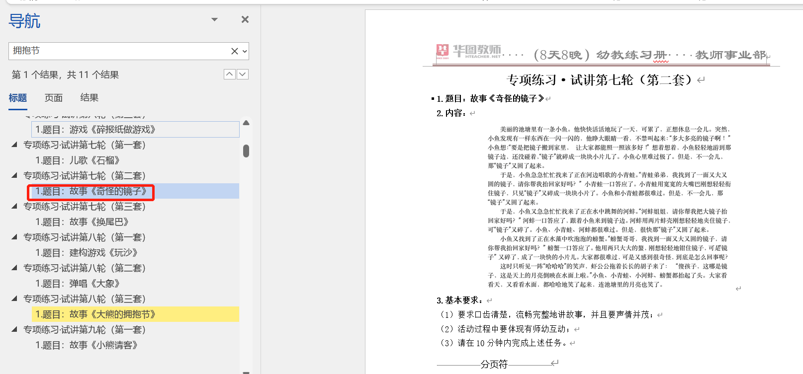
Task: Select the 标题 tab
Action: [18, 98]
